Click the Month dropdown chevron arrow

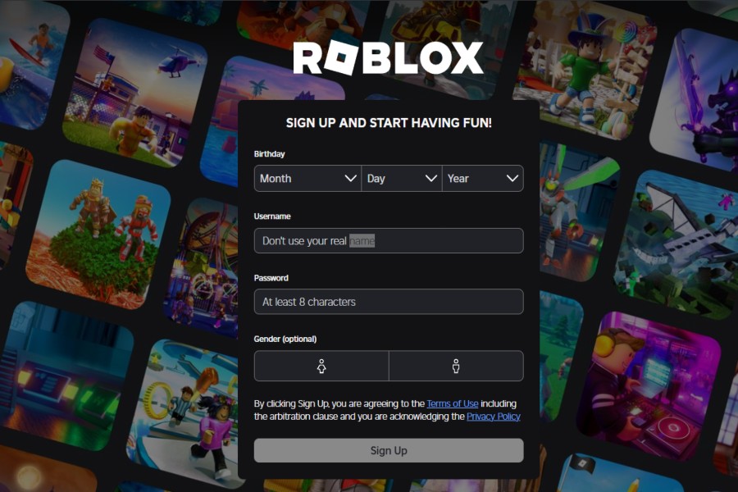click(350, 179)
